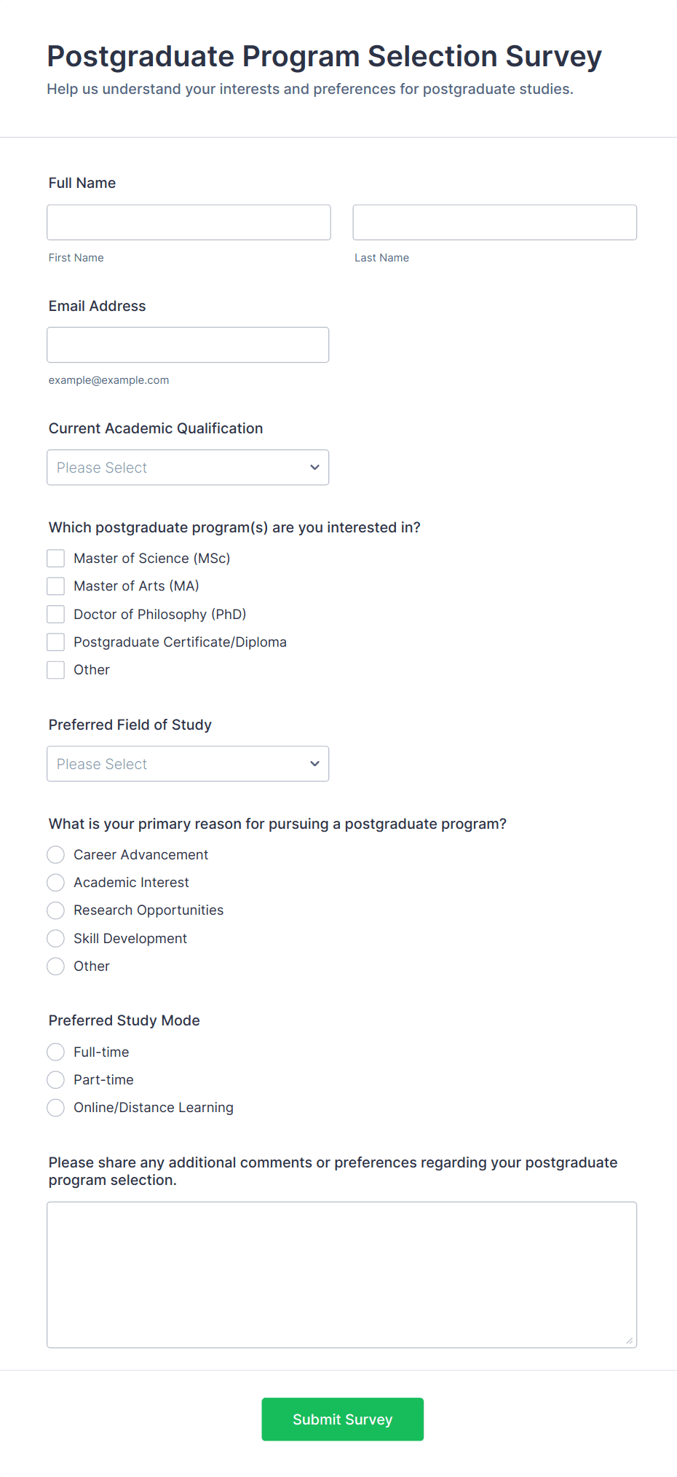Choose the Skill Development option
This screenshot has height=1477, width=677.
point(56,938)
